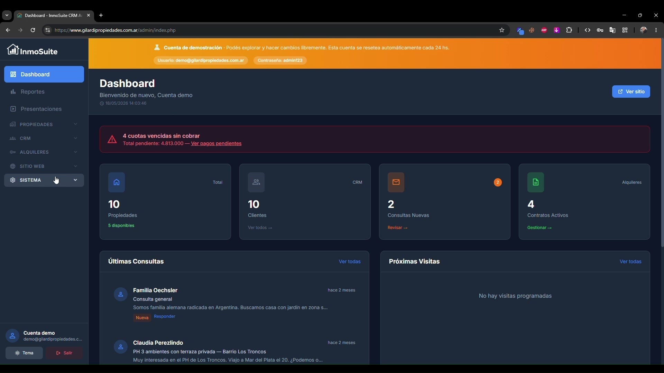Open Ver todas in Últimas Consultas
The image size is (664, 373).
[350, 261]
